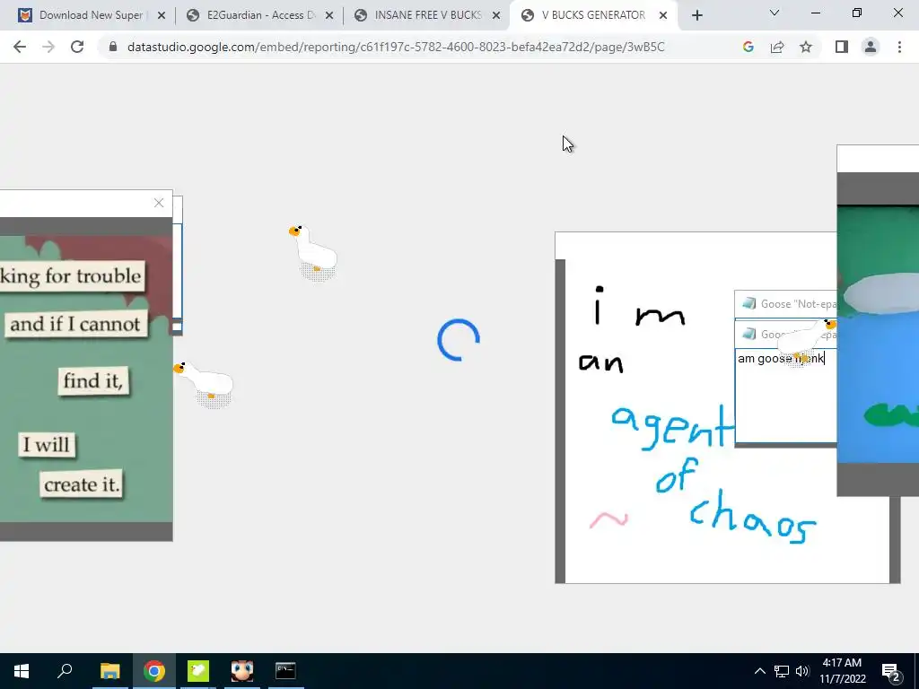Switch to the INSANE FREE V BUCKS tab
The width and height of the screenshot is (919, 689).
pyautogui.click(x=428, y=15)
